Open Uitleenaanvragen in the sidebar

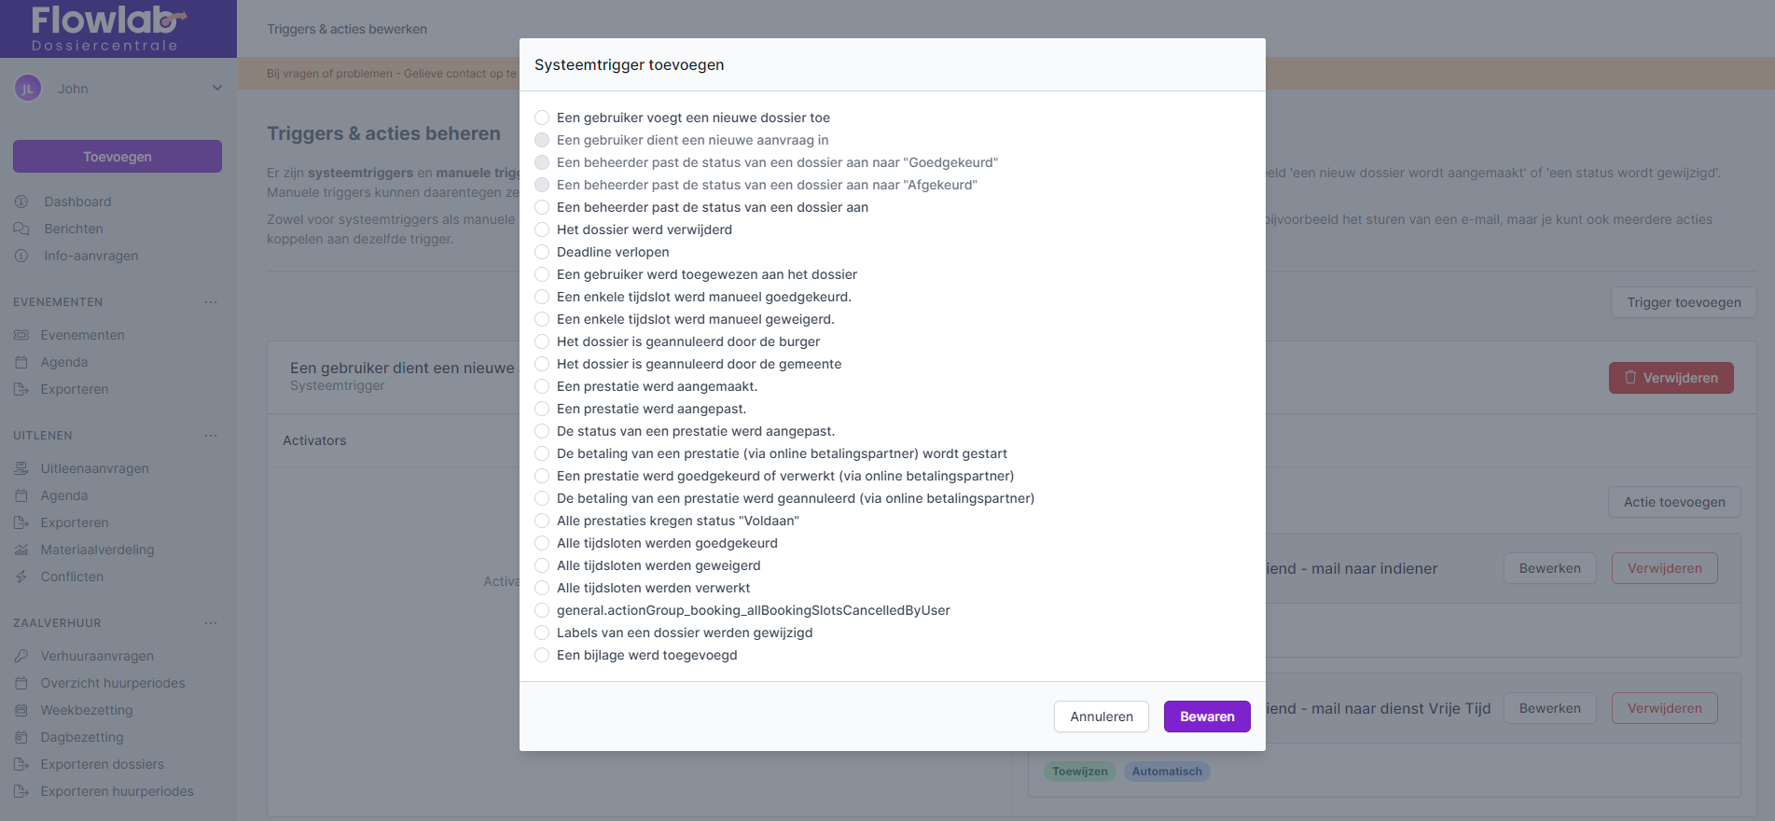click(94, 468)
